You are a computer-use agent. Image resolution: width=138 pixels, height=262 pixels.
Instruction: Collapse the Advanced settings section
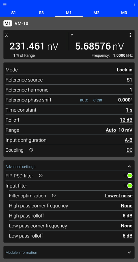pyautogui.click(x=129, y=167)
